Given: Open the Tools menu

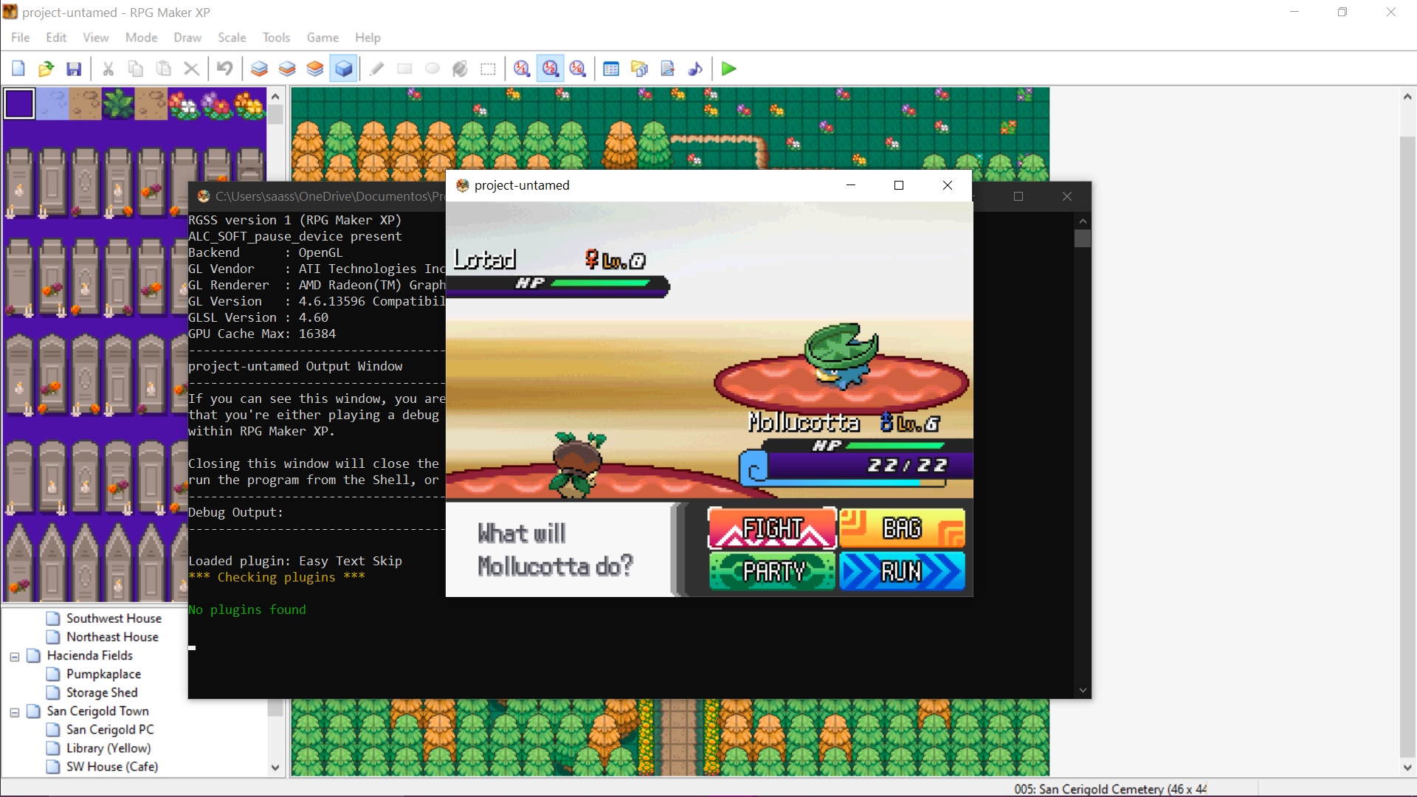Looking at the screenshot, I should [276, 38].
